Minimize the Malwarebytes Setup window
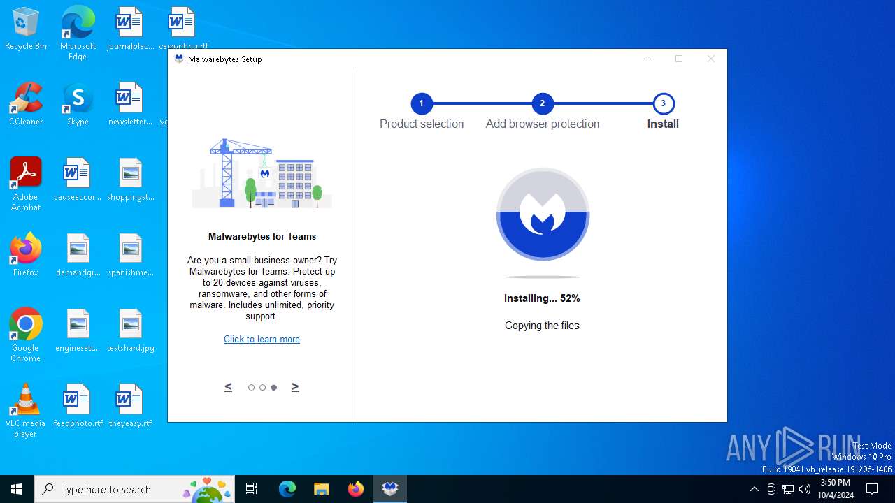 pyautogui.click(x=647, y=59)
